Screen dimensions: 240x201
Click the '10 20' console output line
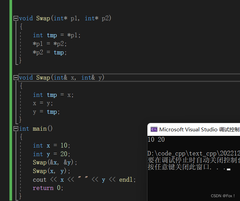coord(156,140)
